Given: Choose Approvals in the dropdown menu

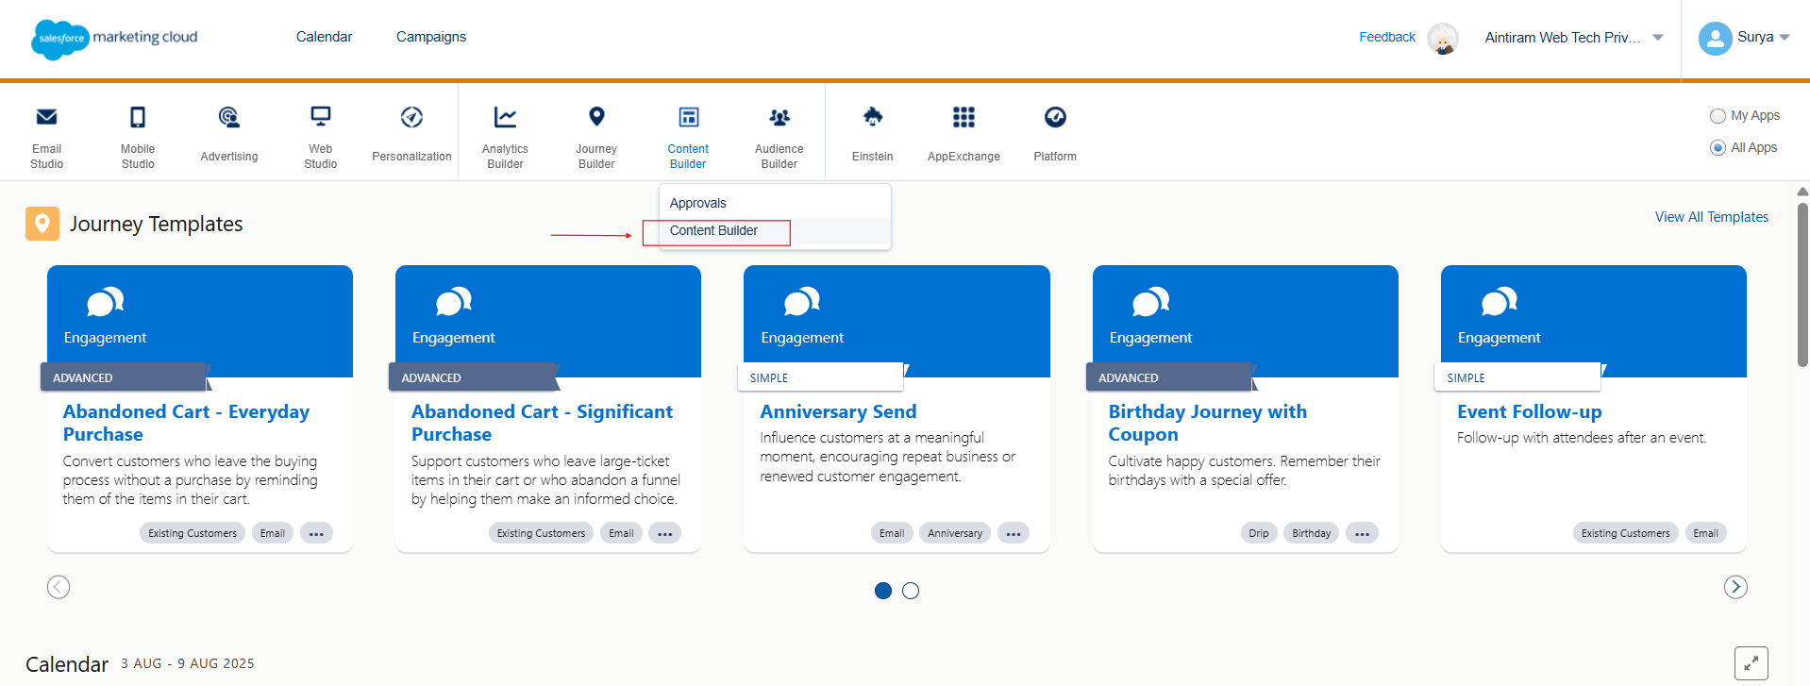Looking at the screenshot, I should [x=698, y=203].
